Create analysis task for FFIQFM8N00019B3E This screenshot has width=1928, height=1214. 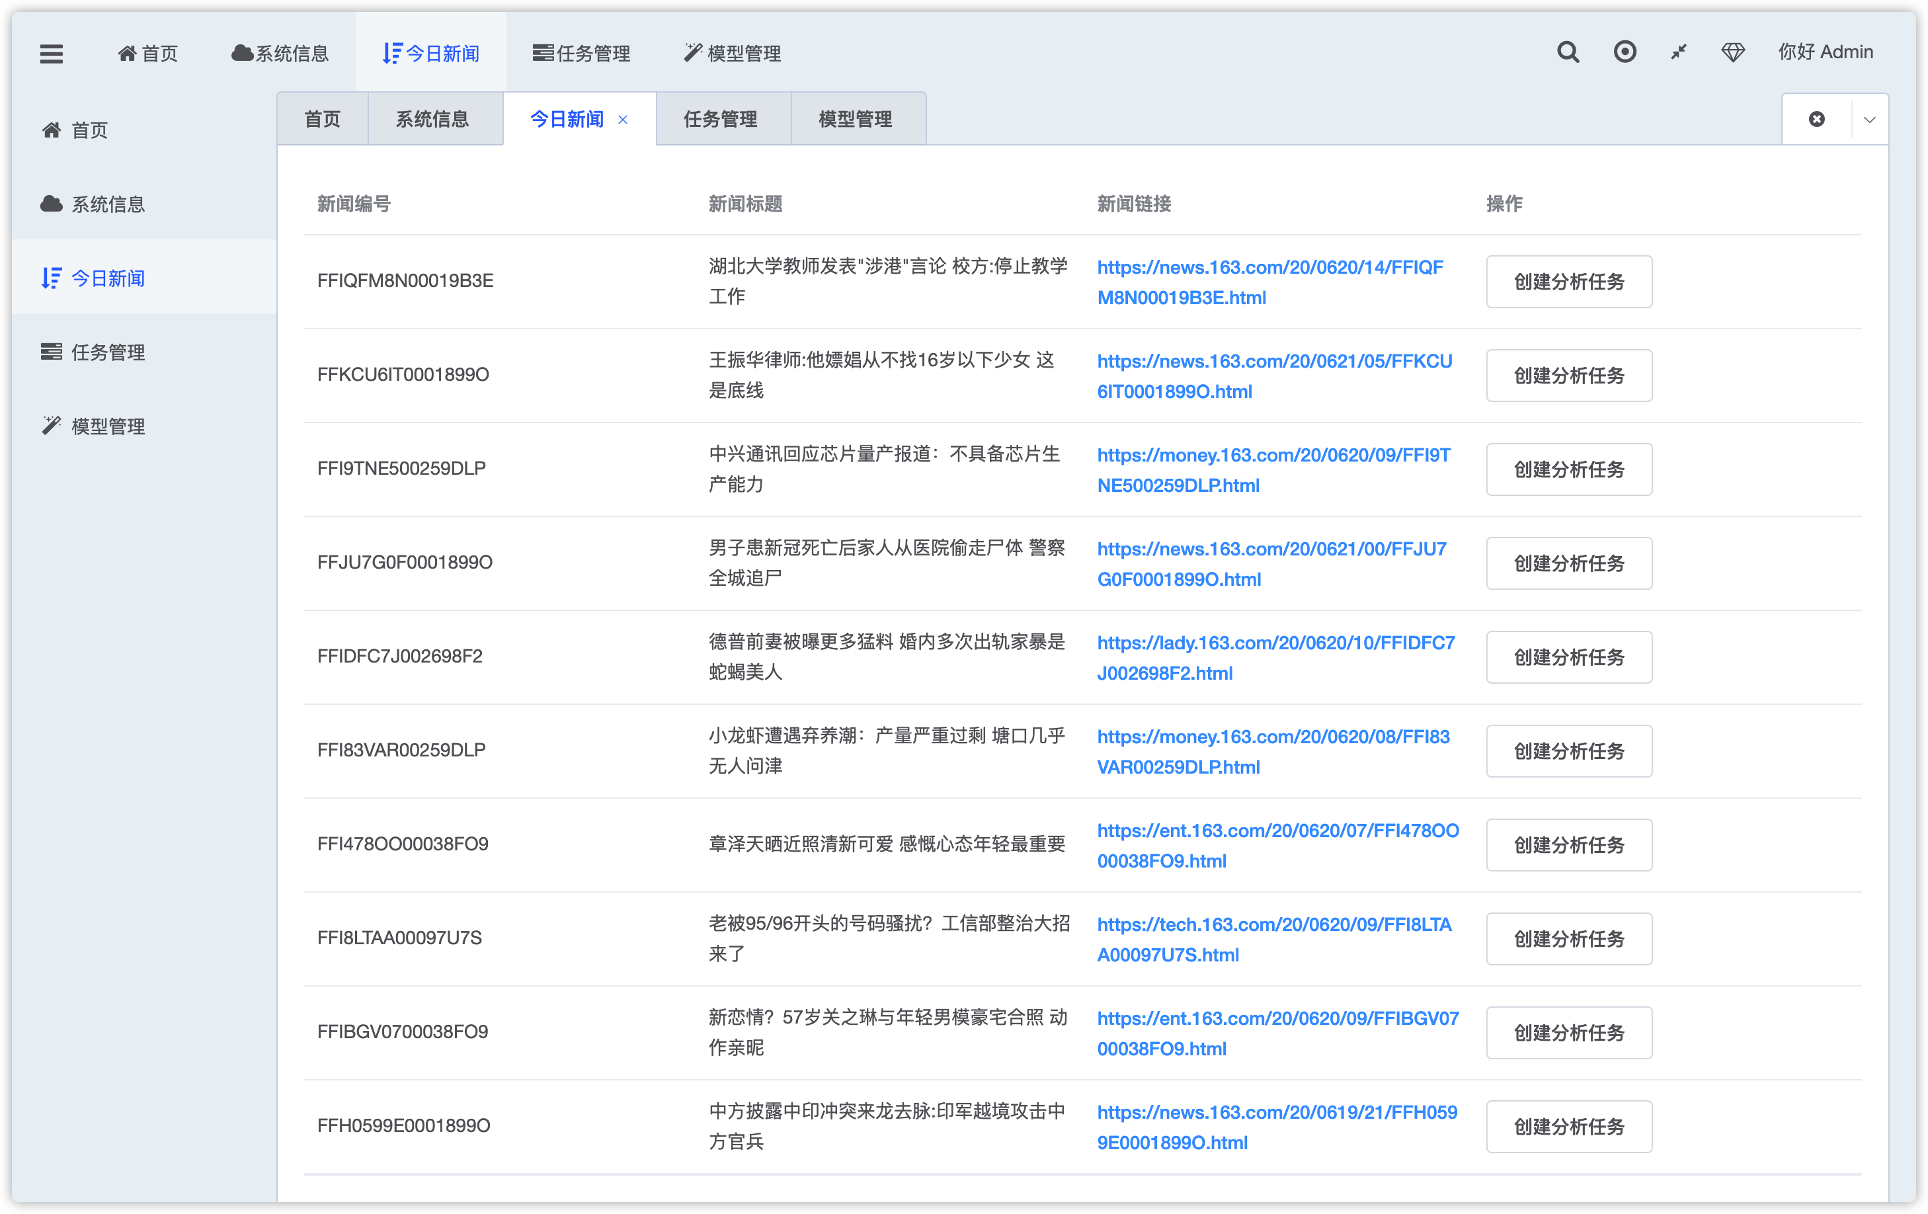[x=1568, y=282]
